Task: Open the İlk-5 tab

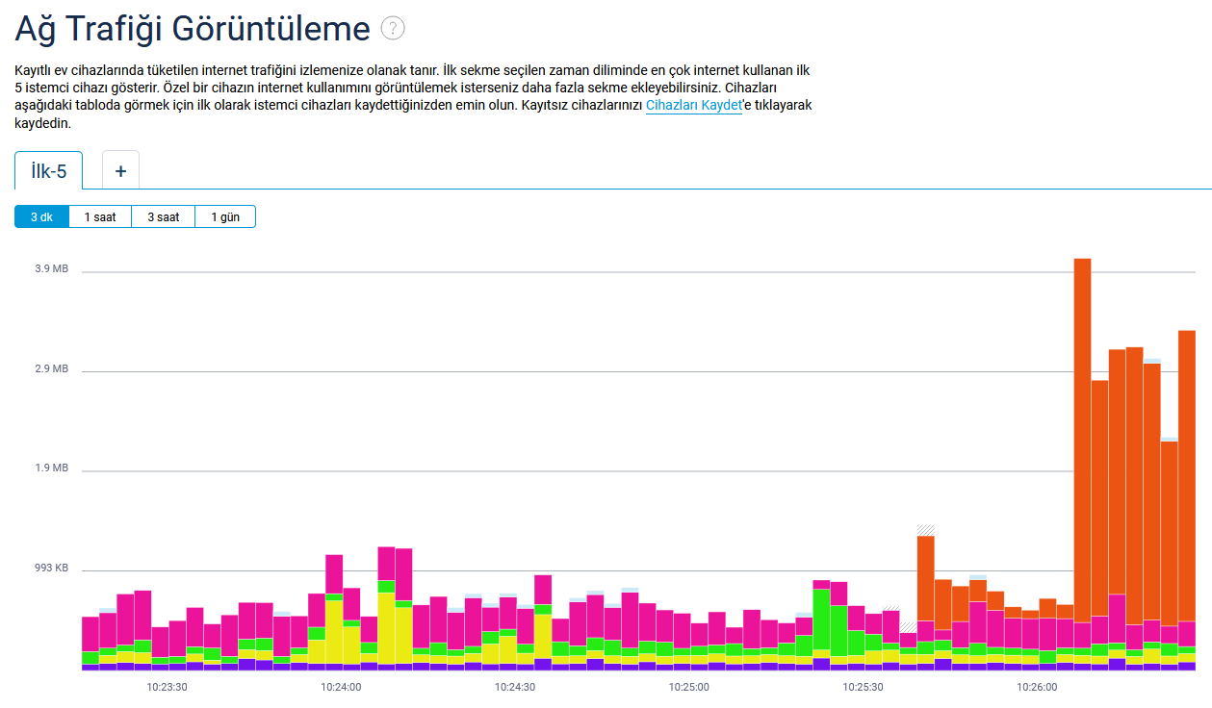Action: (49, 170)
